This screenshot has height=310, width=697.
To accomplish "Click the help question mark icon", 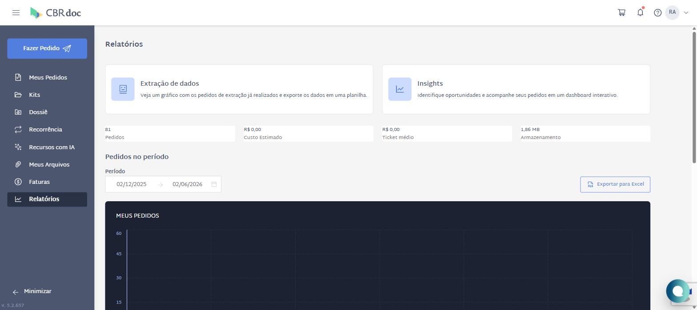I will [x=657, y=13].
